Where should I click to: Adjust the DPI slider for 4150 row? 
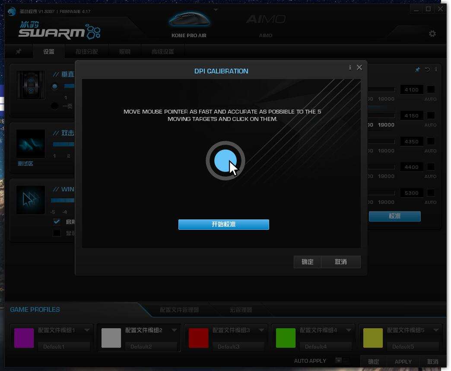381,116
